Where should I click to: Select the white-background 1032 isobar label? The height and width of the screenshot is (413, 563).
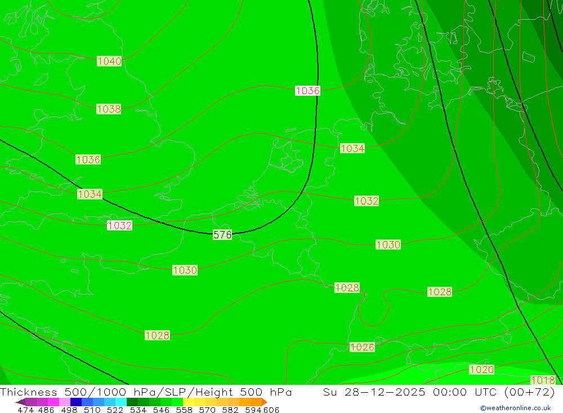pos(119,225)
